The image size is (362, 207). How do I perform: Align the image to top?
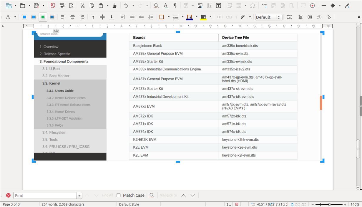click(93, 17)
